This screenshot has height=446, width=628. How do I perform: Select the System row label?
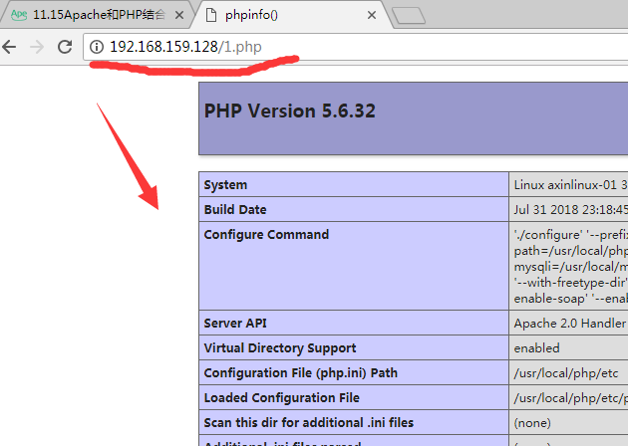pyautogui.click(x=225, y=185)
